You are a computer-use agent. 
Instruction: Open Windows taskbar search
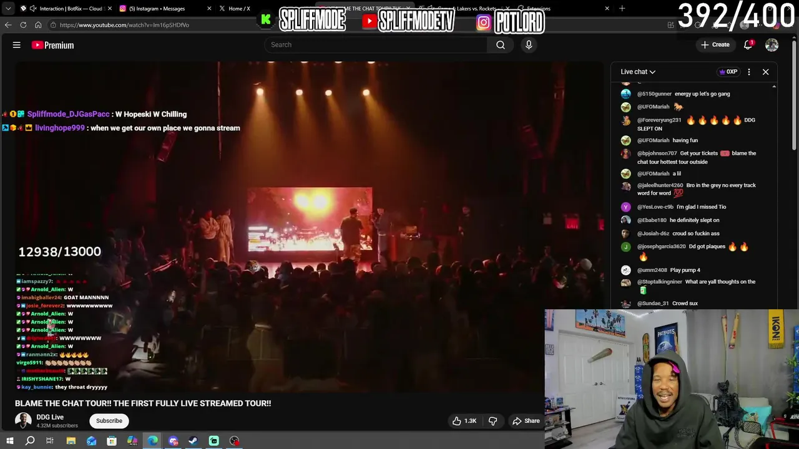[30, 441]
